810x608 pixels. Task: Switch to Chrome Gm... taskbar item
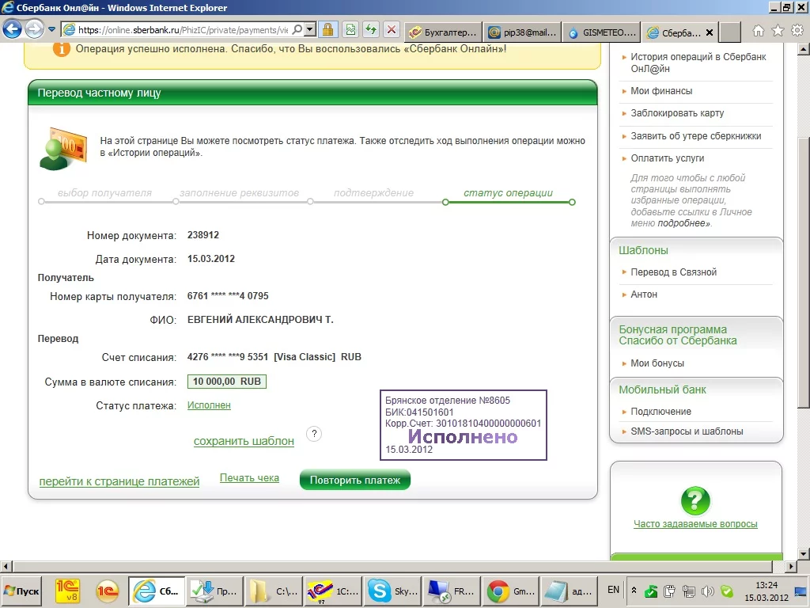(510, 591)
